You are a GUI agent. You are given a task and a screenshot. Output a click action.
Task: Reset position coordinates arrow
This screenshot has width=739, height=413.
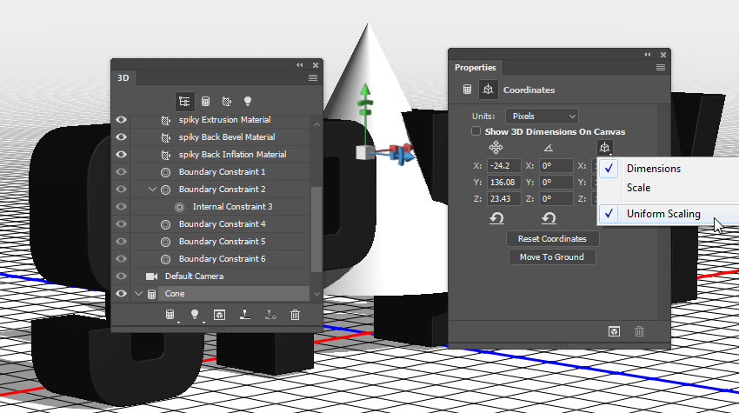point(496,218)
